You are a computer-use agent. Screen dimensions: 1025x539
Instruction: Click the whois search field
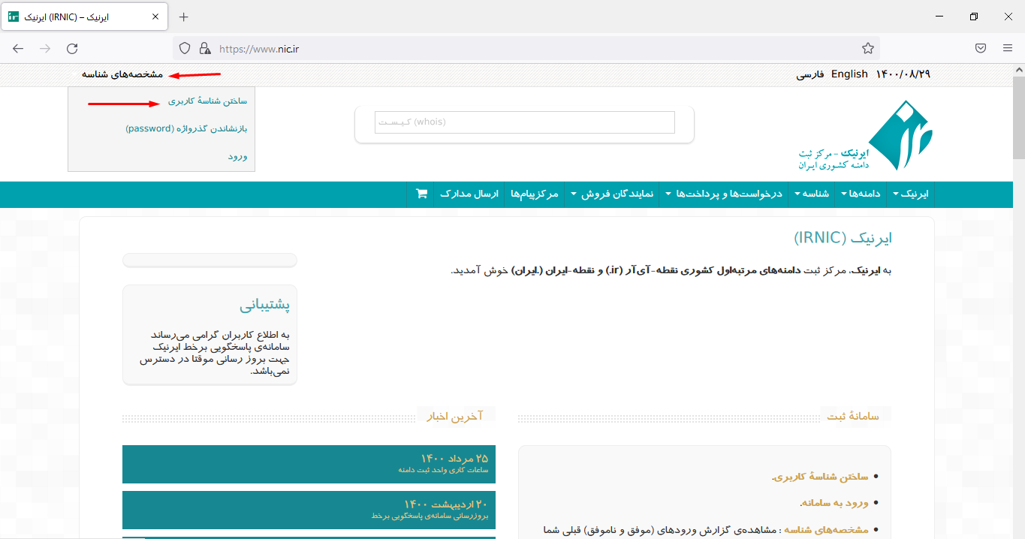(x=525, y=122)
